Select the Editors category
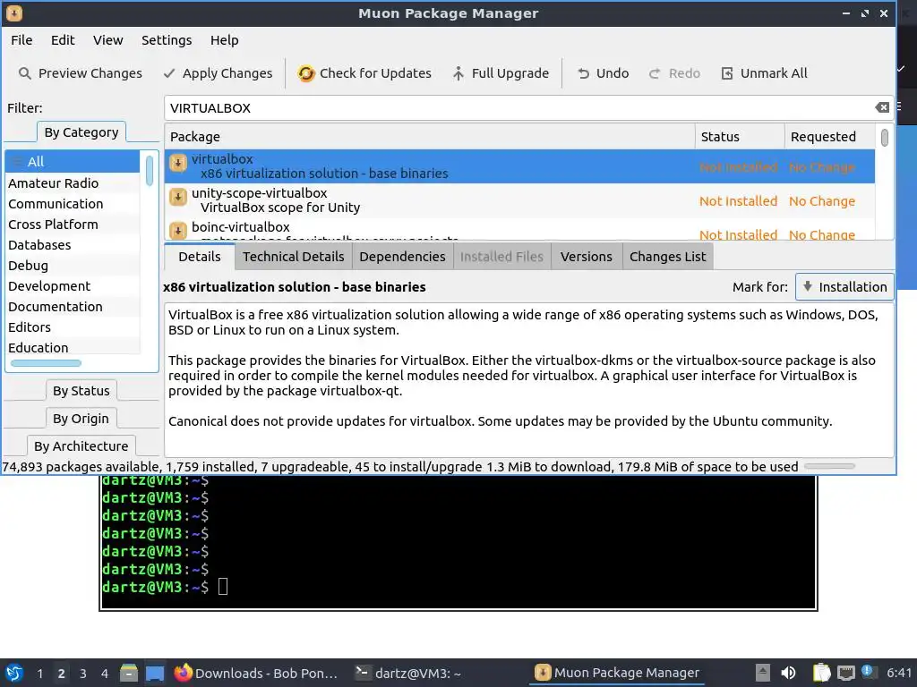 pyautogui.click(x=73, y=327)
